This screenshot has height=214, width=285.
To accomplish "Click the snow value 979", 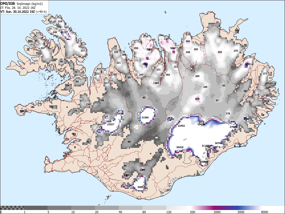I will pos(197,99).
